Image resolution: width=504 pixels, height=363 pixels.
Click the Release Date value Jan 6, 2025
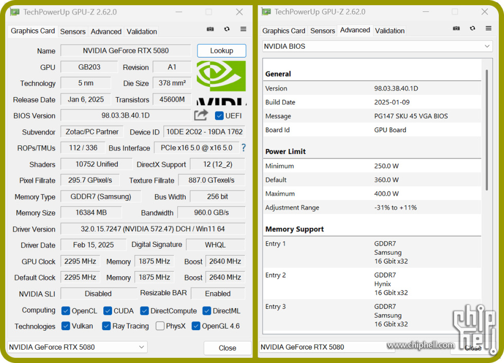[86, 100]
